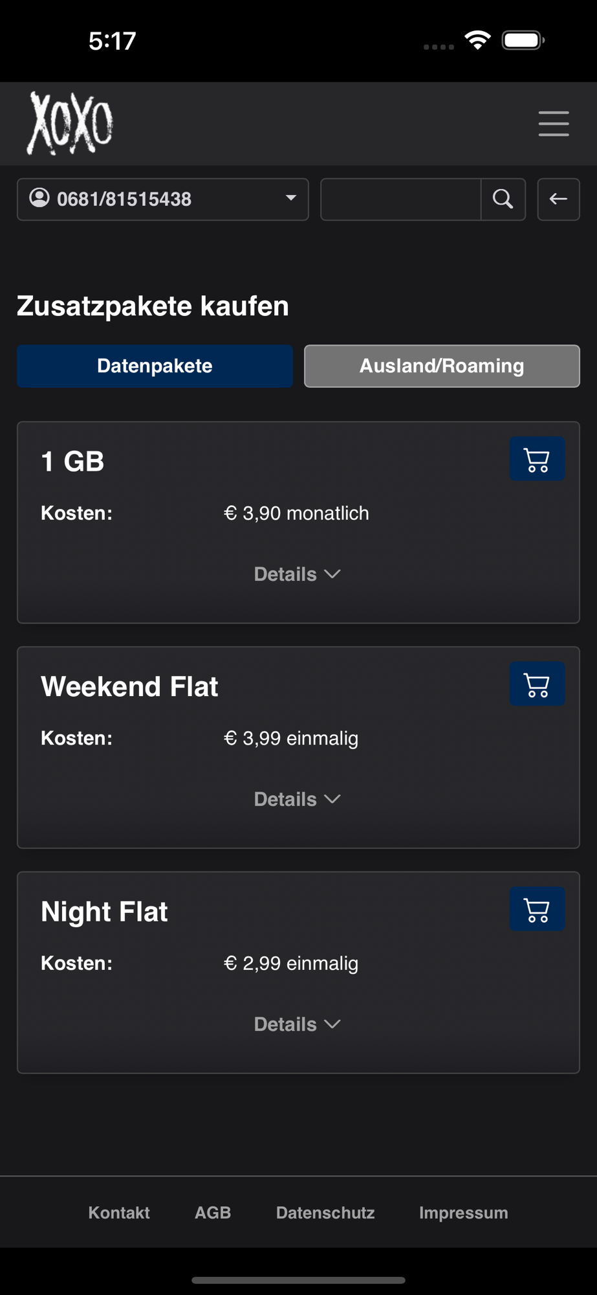597x1295 pixels.
Task: Open the Kontakt link
Action: point(119,1213)
